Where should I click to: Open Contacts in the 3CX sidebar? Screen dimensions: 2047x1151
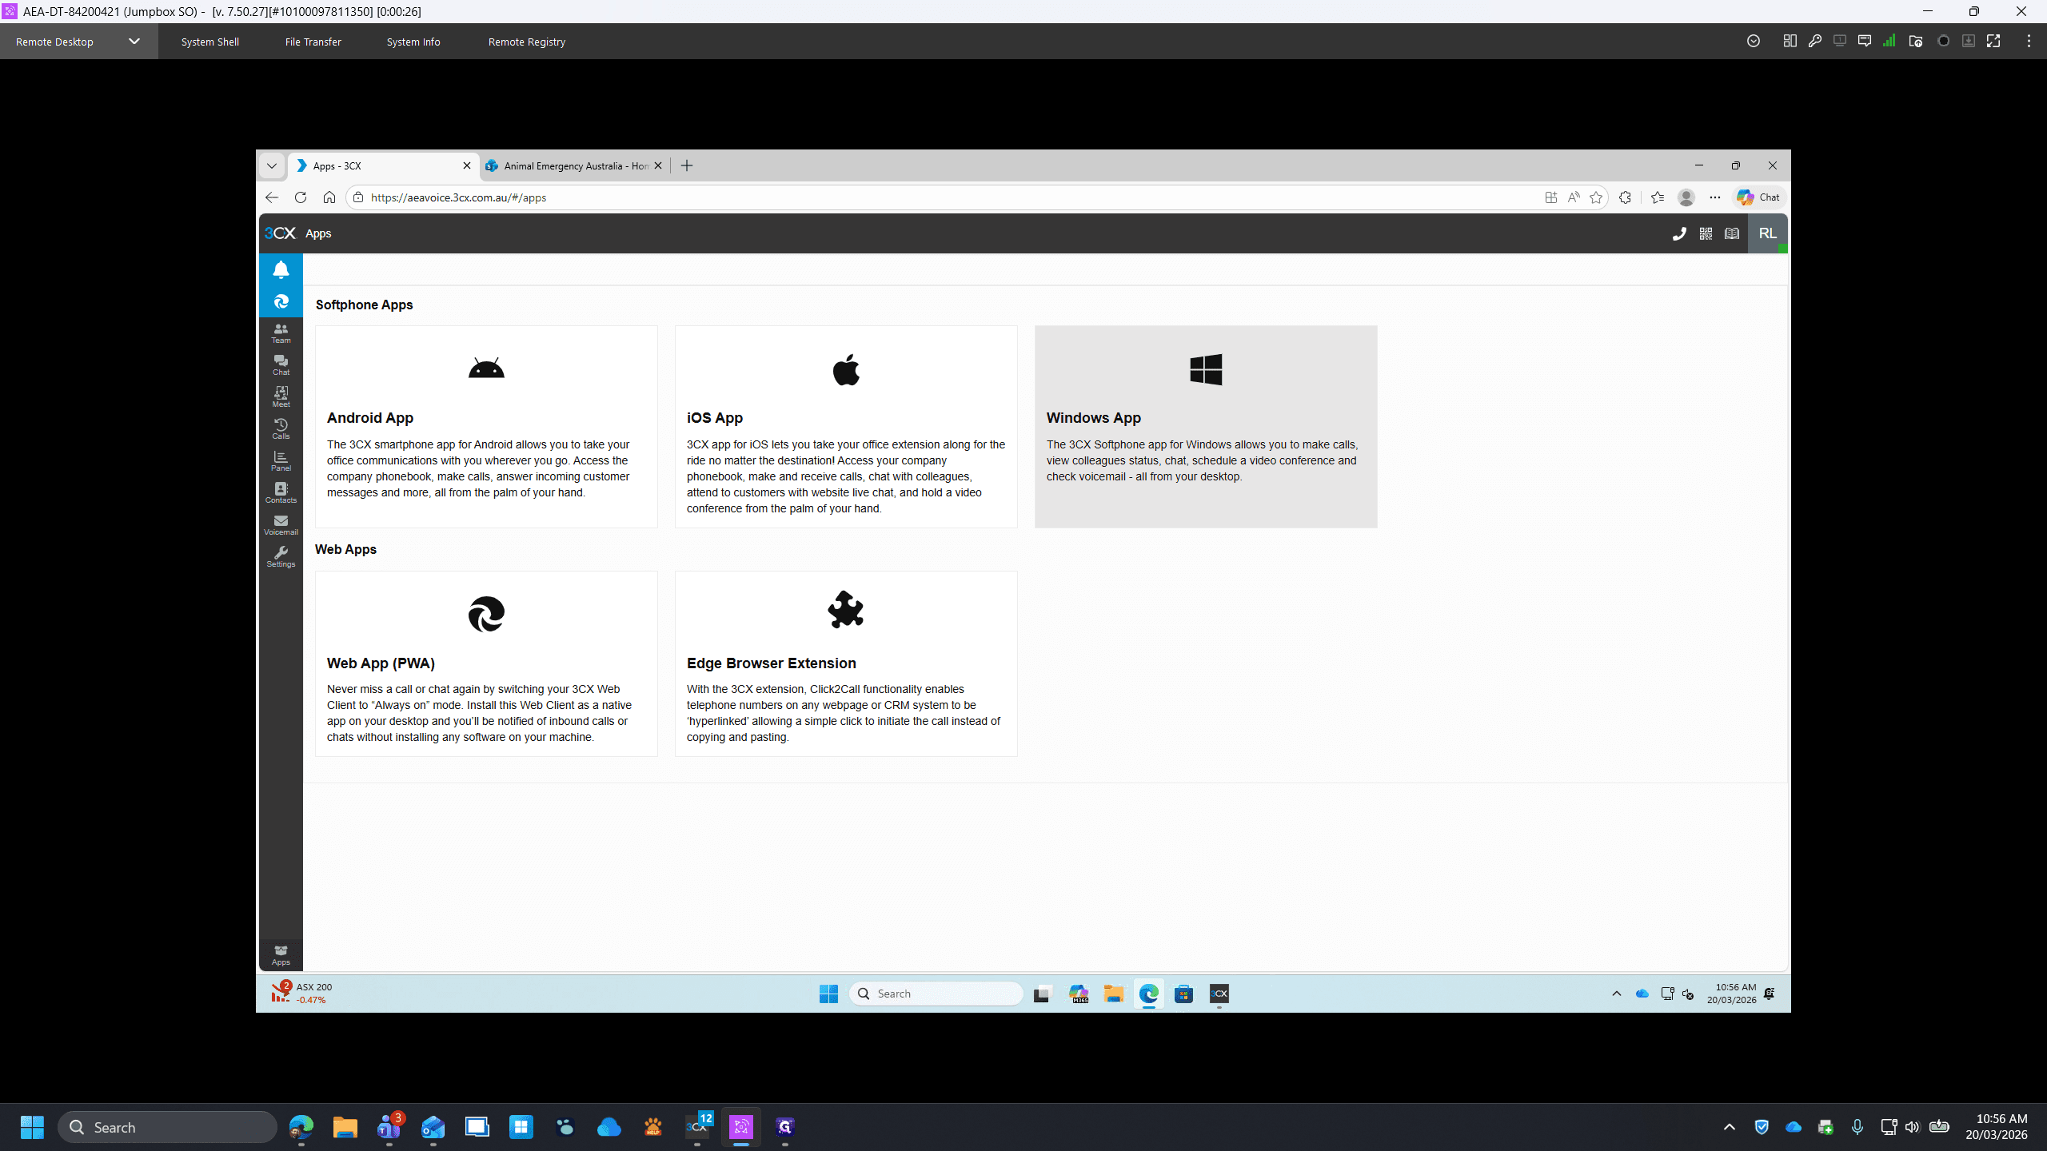click(x=281, y=493)
